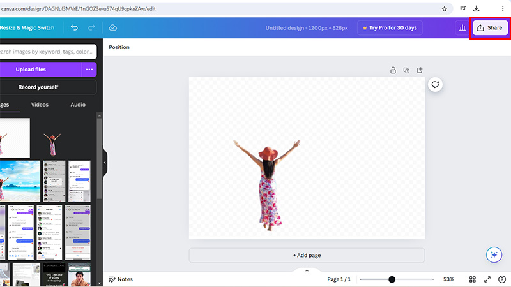Click the Undo arrow icon

(x=74, y=27)
